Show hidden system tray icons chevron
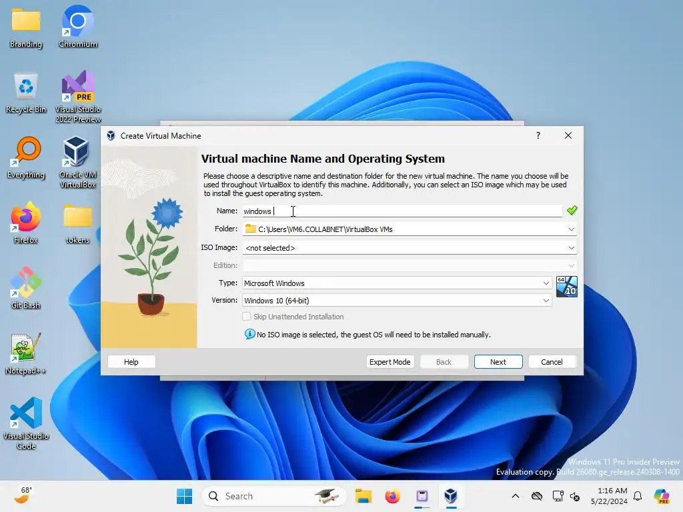The image size is (683, 512). (516, 496)
